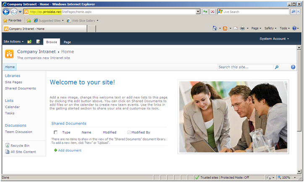Viewport: 304px width, 182px height.
Task: Select the Browse ribbon tab
Action: tap(52, 42)
